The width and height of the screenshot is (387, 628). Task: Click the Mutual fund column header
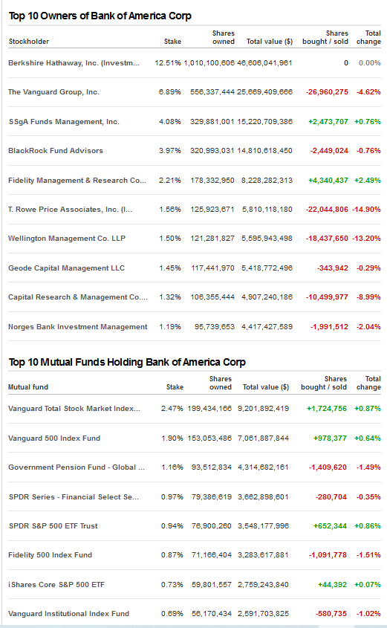[28, 387]
